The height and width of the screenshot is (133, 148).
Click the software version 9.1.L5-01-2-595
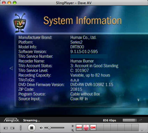click(84, 52)
